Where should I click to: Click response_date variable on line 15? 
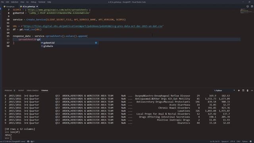[x=22, y=36]
